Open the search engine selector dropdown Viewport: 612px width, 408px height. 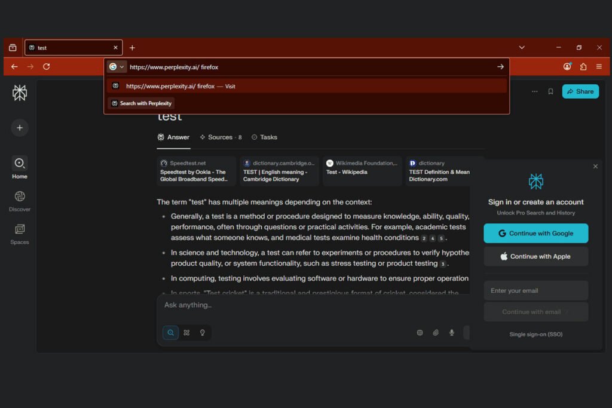click(x=117, y=67)
